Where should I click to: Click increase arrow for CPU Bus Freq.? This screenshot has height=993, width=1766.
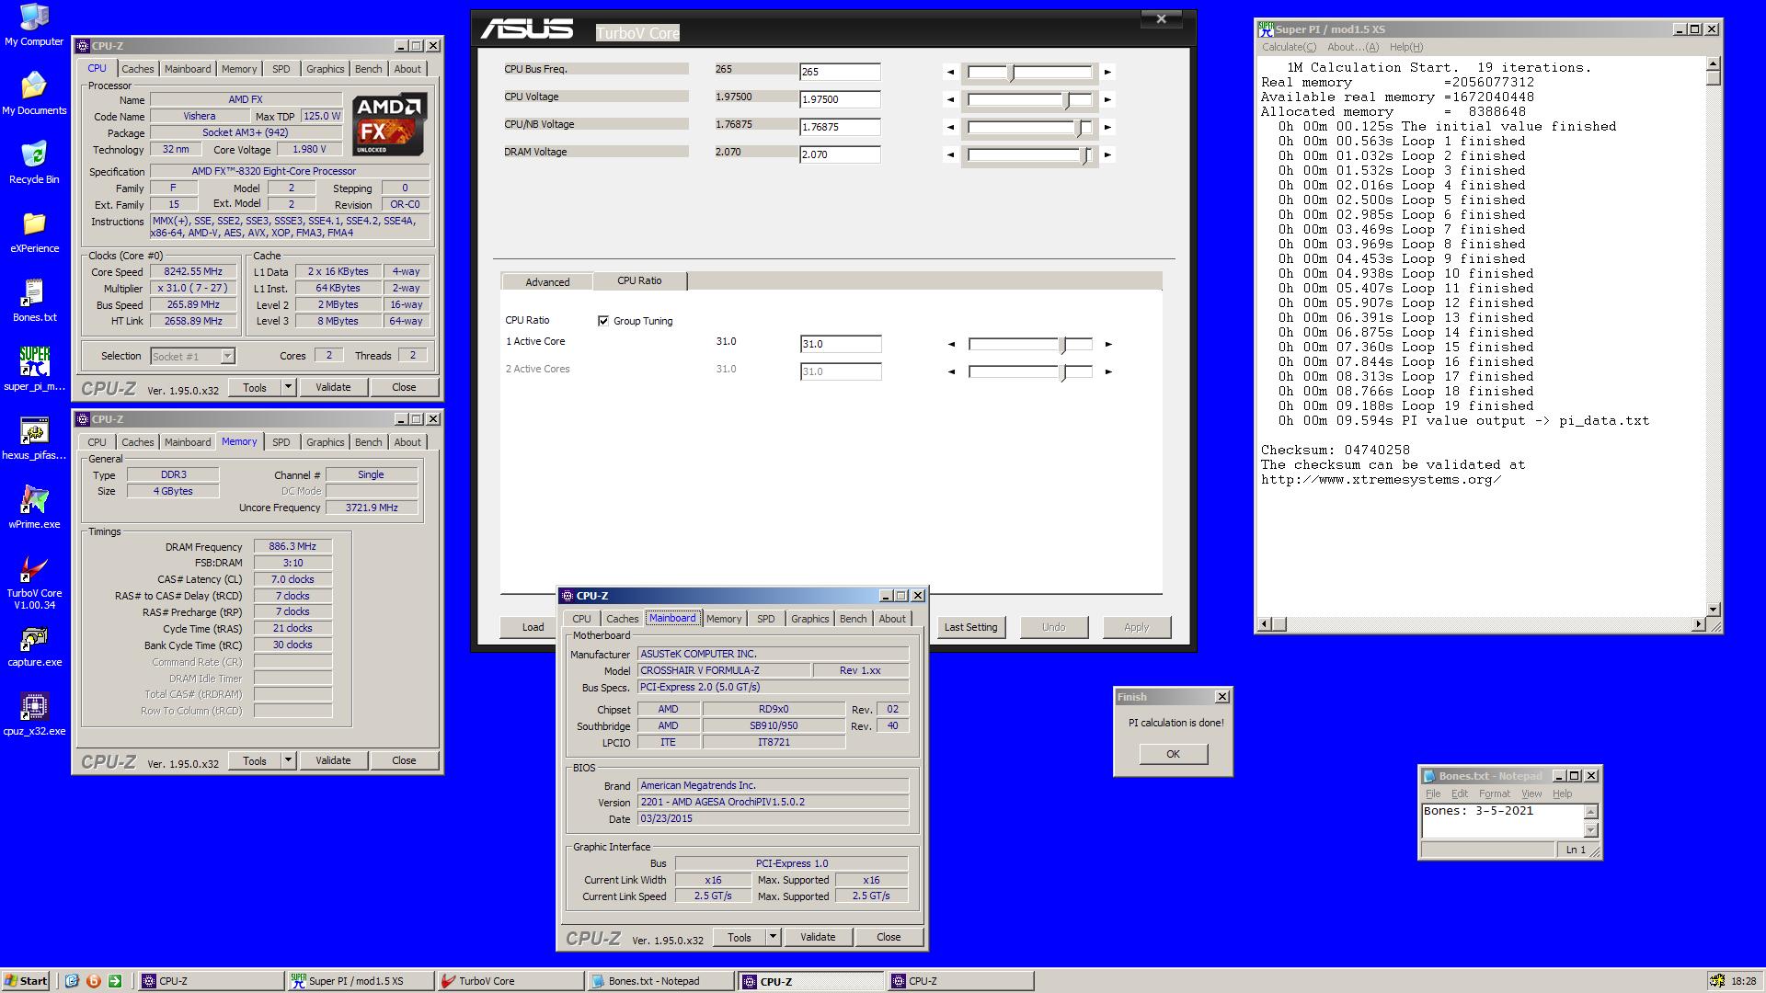pos(1107,72)
